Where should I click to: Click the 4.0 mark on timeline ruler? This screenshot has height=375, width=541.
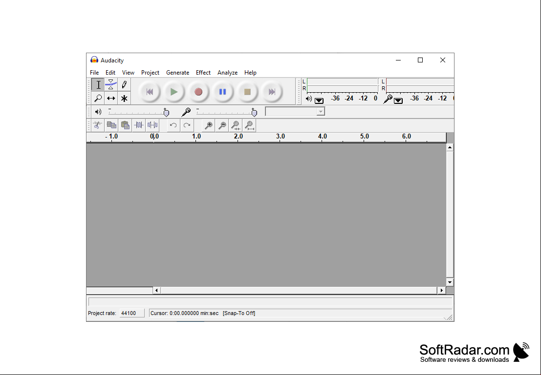point(322,137)
